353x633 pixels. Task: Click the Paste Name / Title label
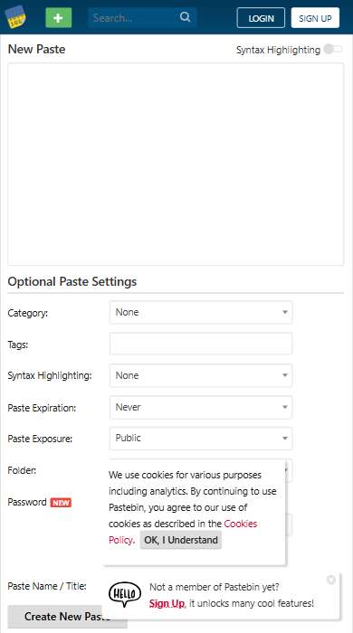click(47, 586)
